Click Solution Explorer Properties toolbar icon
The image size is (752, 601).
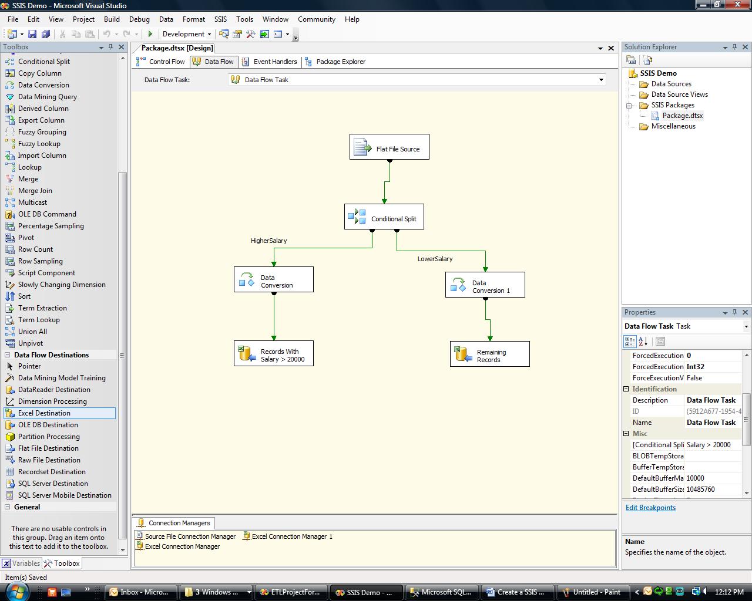click(x=631, y=60)
